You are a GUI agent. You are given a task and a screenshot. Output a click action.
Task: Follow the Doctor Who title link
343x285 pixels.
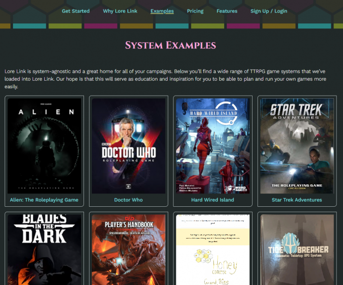click(x=128, y=200)
